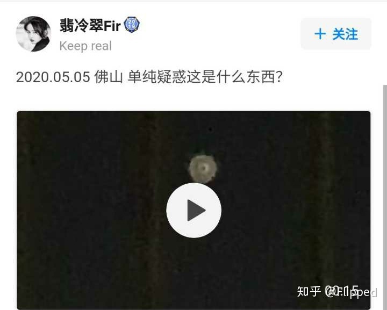Viewport: 387px width, 310px height.
Task: Tap the play triangle icon
Action: tap(196, 211)
